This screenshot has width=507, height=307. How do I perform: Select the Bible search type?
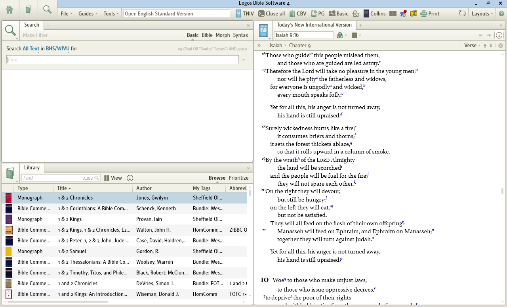click(207, 35)
